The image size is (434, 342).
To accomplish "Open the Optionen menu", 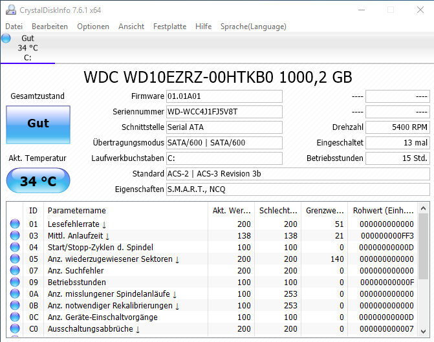I will (x=93, y=27).
